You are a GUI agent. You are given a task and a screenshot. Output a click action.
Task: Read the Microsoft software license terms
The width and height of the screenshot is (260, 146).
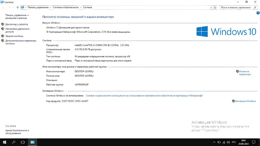pyautogui.click(x=144, y=96)
